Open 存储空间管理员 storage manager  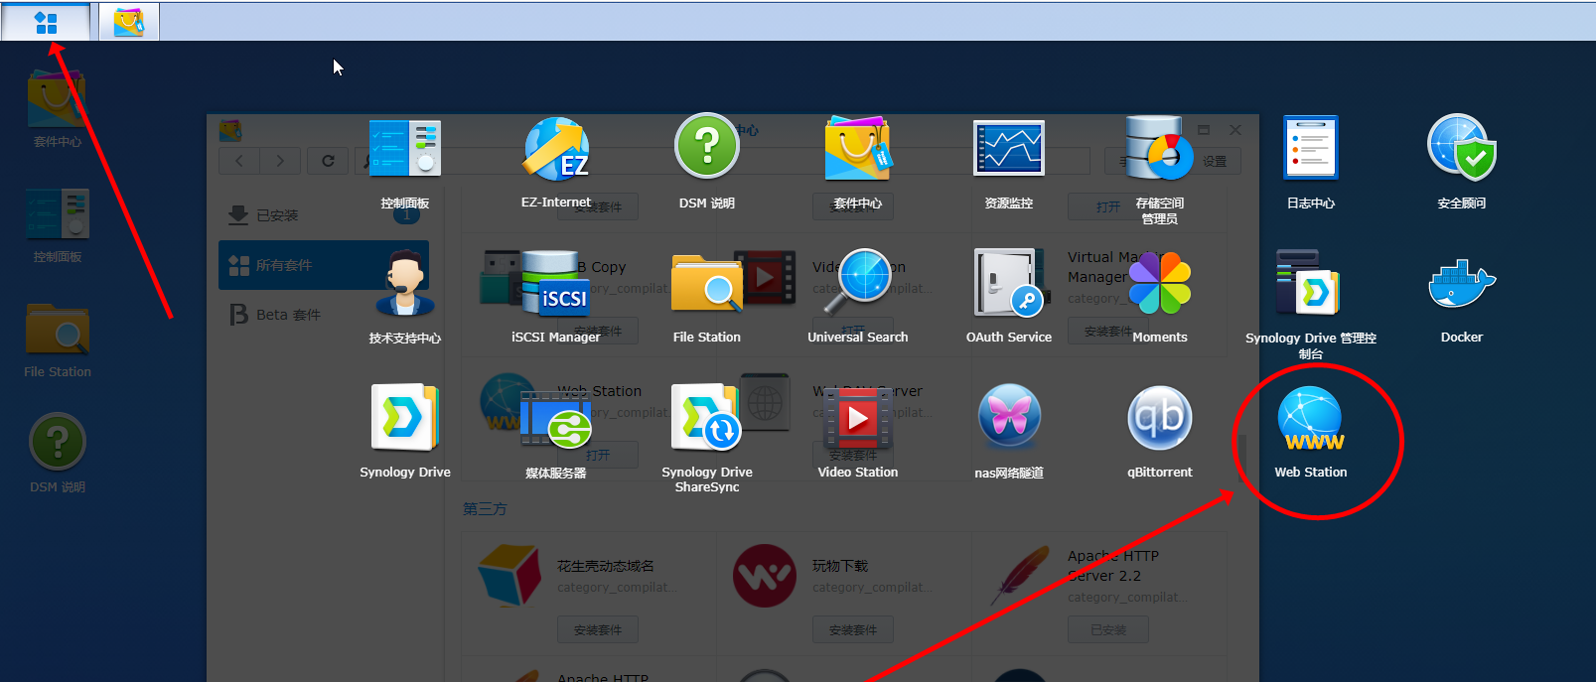(x=1159, y=151)
